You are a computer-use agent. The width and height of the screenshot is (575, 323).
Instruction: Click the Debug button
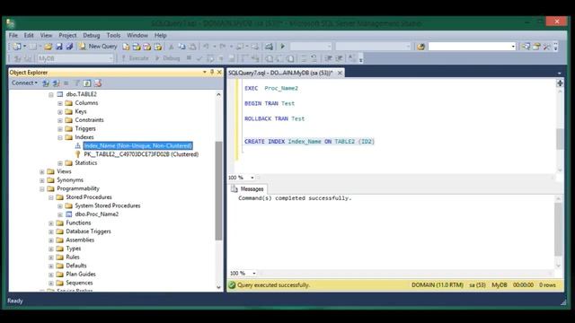point(167,58)
